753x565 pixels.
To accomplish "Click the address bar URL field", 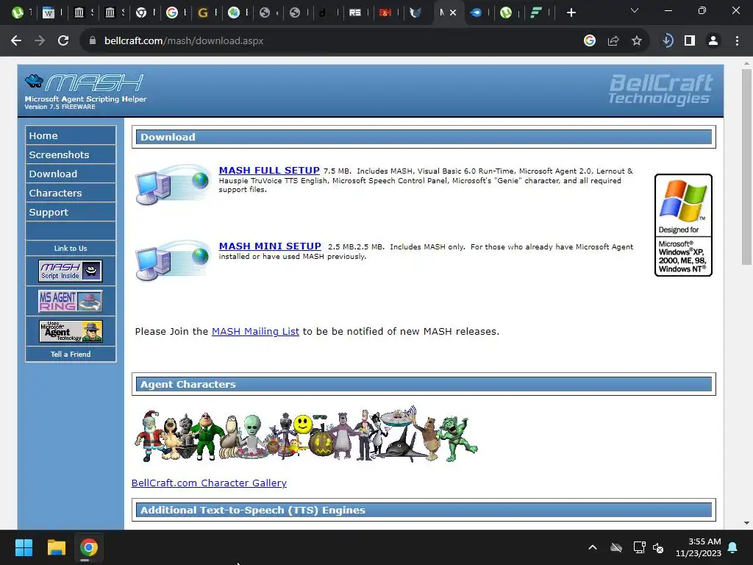I will [x=332, y=41].
